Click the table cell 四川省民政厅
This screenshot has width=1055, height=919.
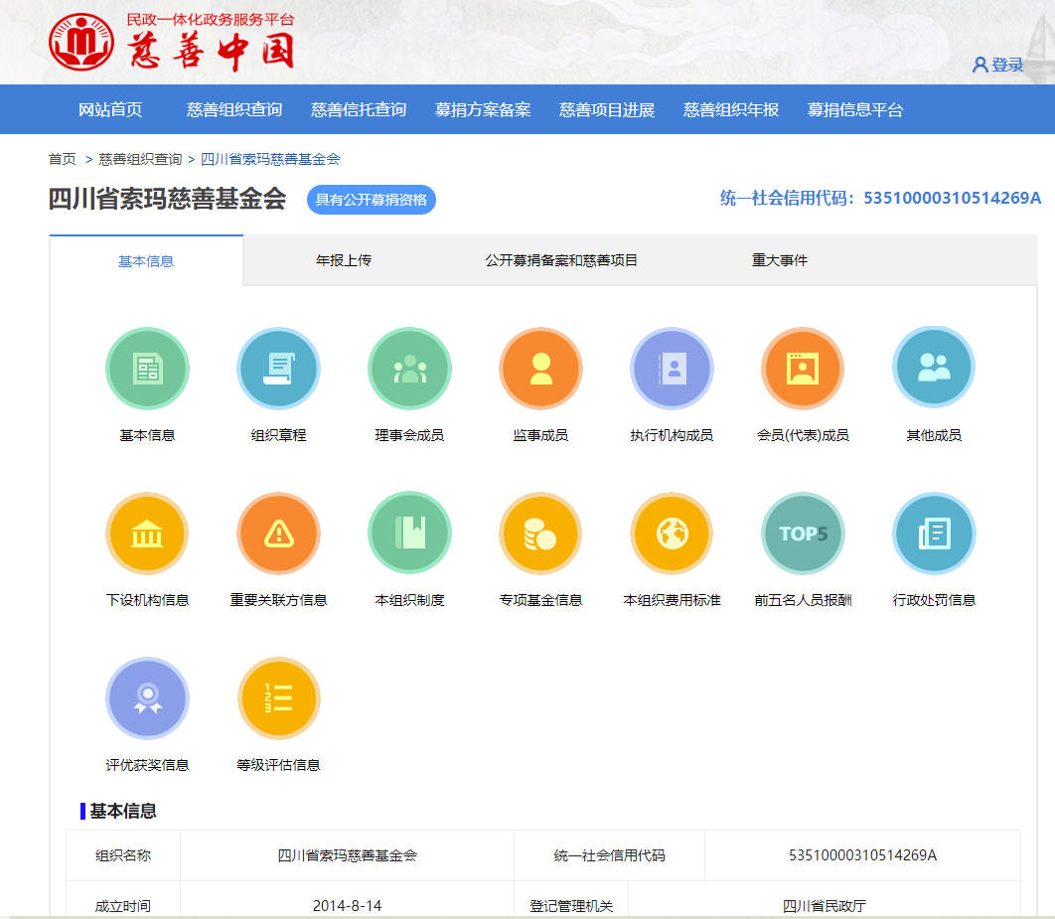pyautogui.click(x=825, y=906)
